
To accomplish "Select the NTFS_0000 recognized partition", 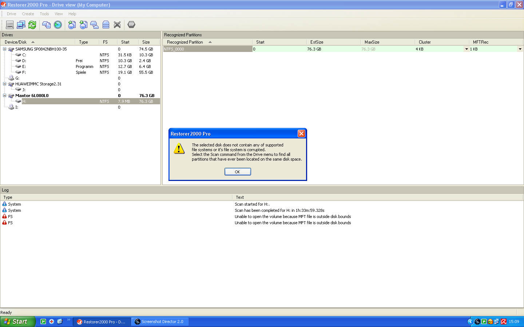I will click(x=208, y=49).
